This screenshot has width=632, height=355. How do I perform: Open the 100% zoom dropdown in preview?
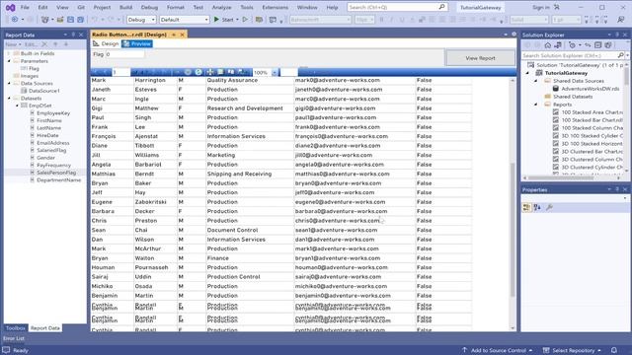click(x=275, y=72)
